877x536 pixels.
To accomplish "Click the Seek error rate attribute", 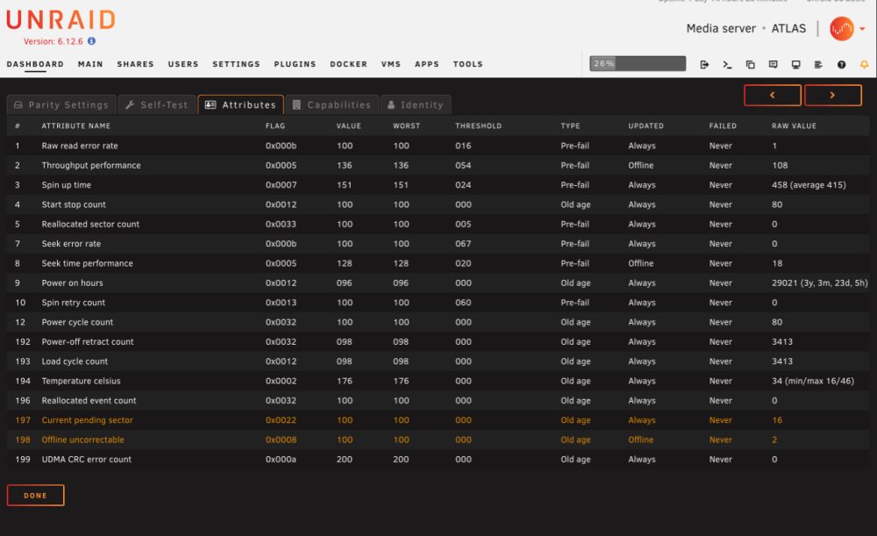I will click(71, 243).
